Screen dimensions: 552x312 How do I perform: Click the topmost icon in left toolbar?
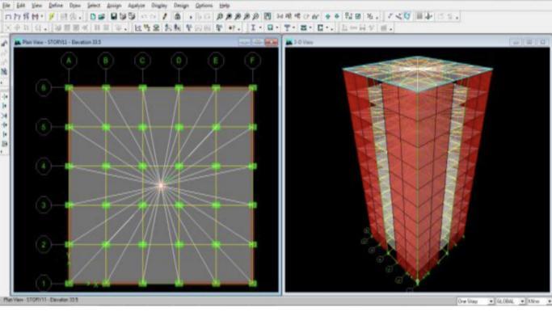pos(4,44)
